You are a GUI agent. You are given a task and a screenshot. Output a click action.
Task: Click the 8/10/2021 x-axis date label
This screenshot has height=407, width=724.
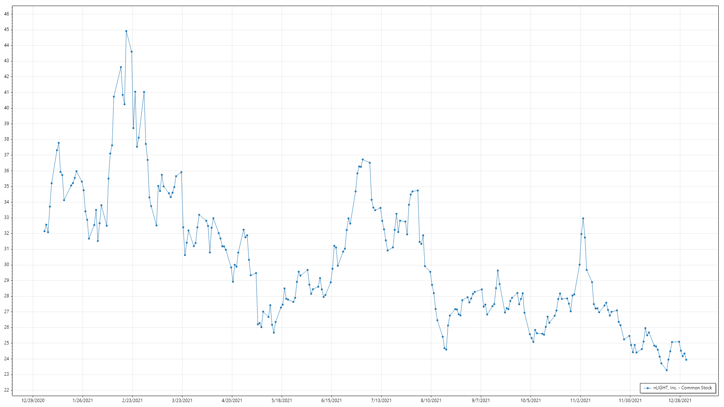pyautogui.click(x=431, y=401)
